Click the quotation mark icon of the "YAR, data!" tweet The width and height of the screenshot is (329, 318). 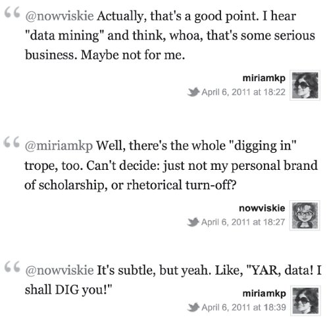click(x=13, y=266)
